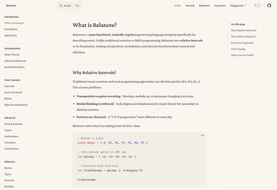Go to the Deep Dive section
Viewport: 277px width, 190px height.
tap(220, 6)
